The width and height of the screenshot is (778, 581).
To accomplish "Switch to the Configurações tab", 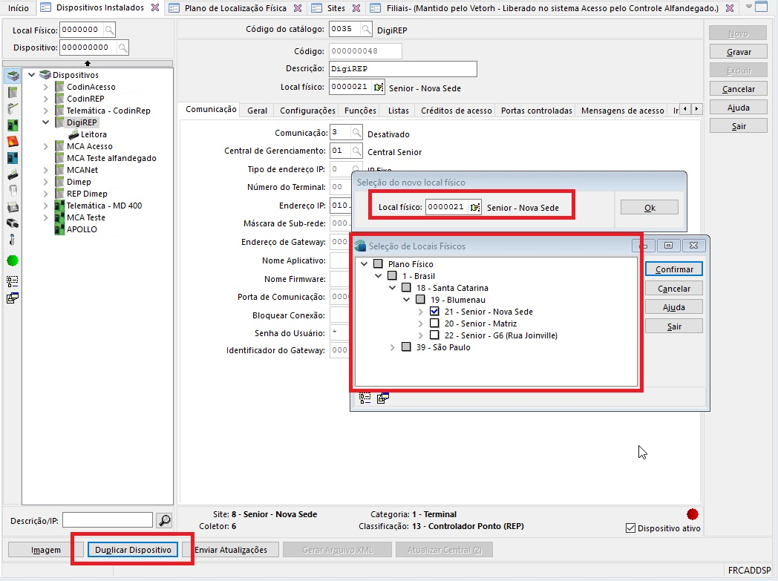I will click(307, 111).
